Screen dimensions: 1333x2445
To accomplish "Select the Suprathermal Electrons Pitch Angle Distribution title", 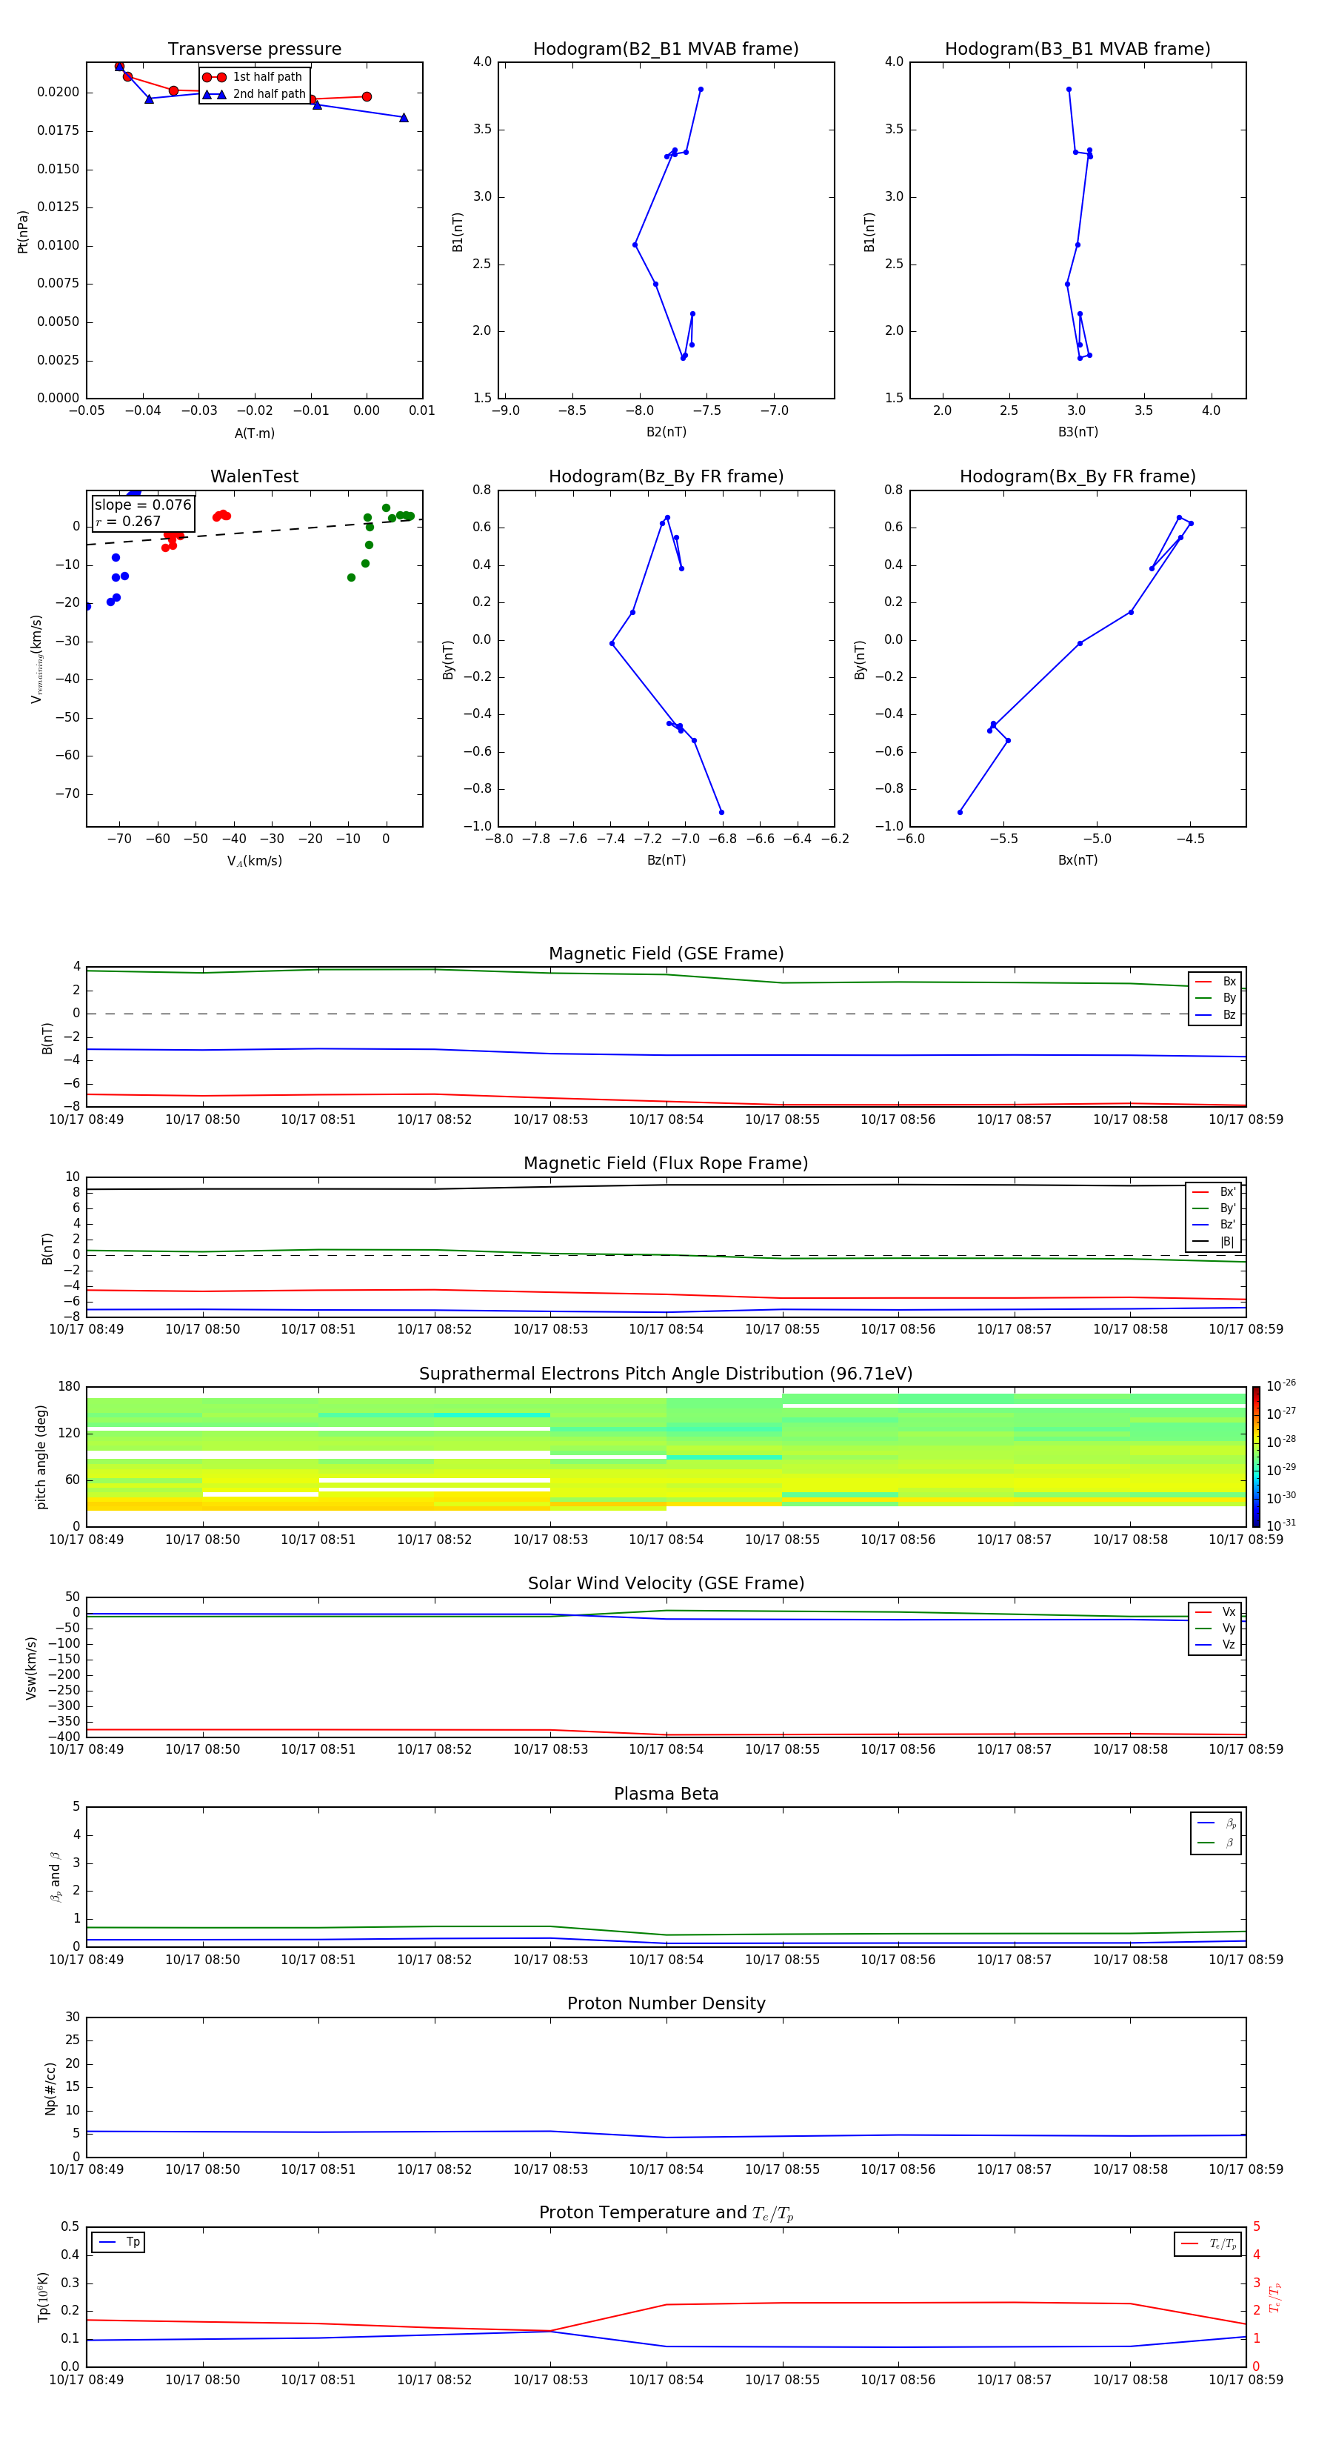I will (x=666, y=1374).
